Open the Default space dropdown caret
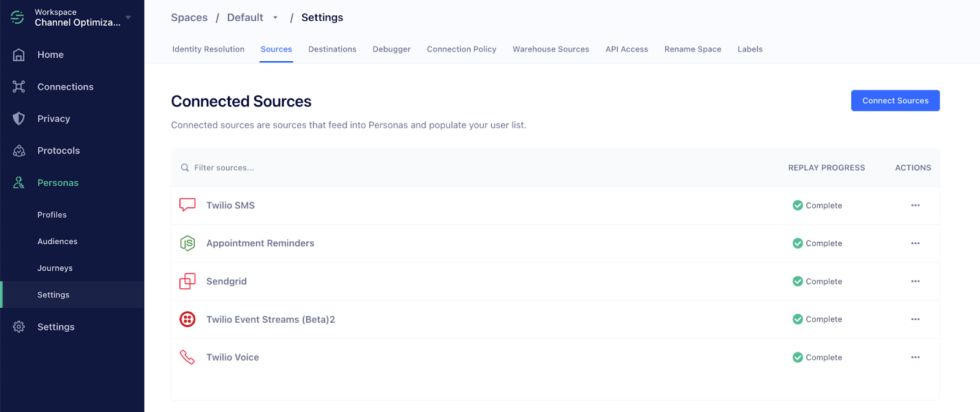This screenshot has width=980, height=412. tap(275, 18)
